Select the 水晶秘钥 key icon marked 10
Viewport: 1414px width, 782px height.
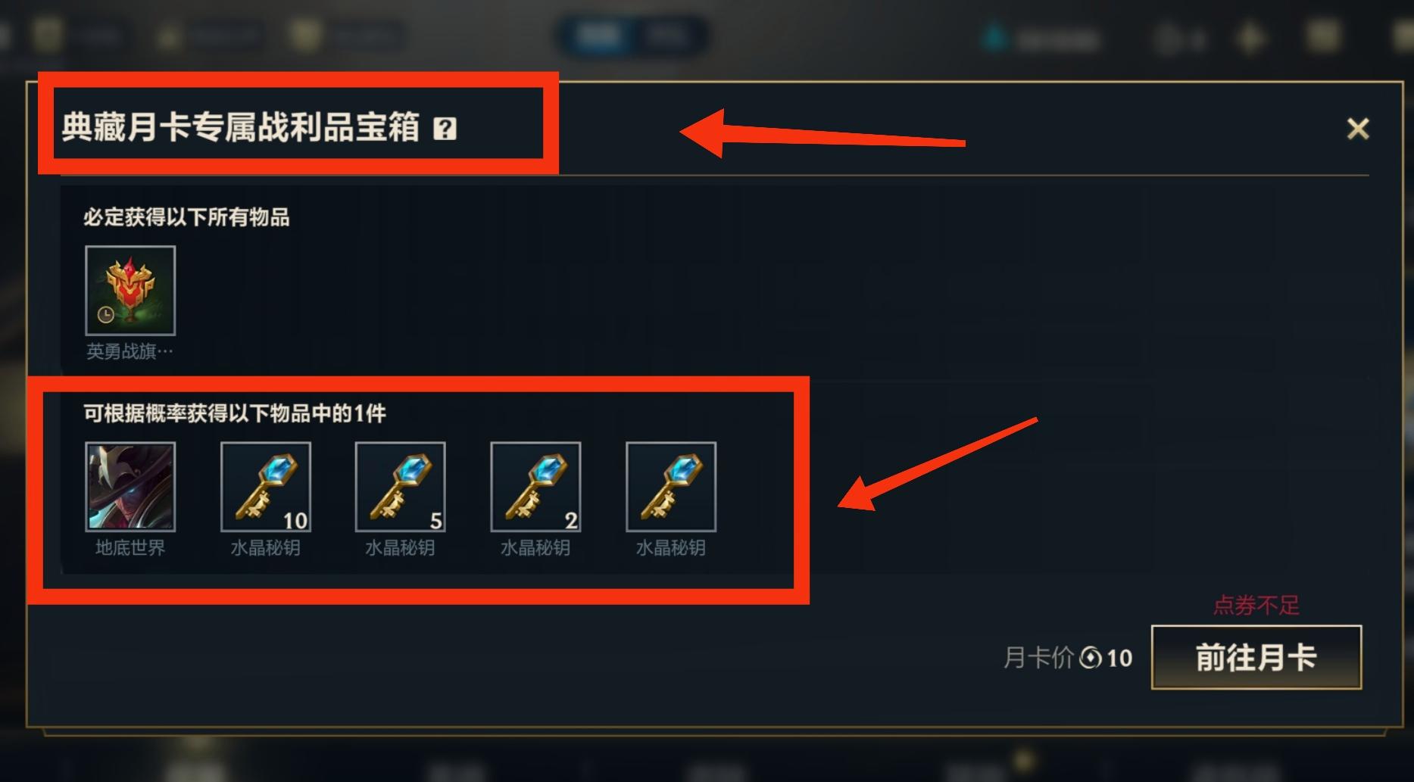click(266, 487)
